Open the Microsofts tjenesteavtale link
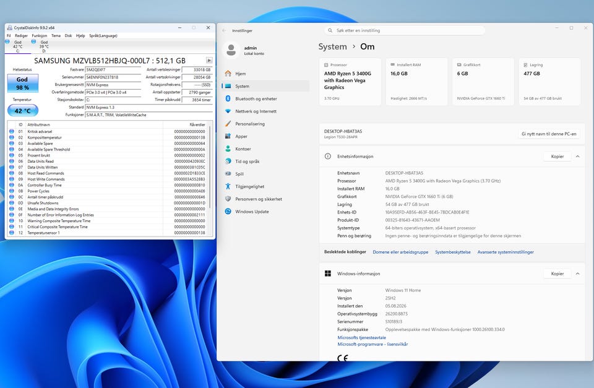The image size is (594, 388). (361, 337)
